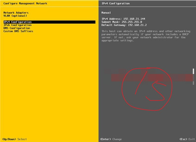This screenshot has height=142, width=196.
Task: Open the VLAN (optional) option
Action: (15, 16)
